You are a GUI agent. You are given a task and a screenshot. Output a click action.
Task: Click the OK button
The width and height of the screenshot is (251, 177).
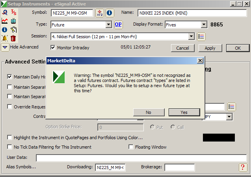tap(238, 48)
